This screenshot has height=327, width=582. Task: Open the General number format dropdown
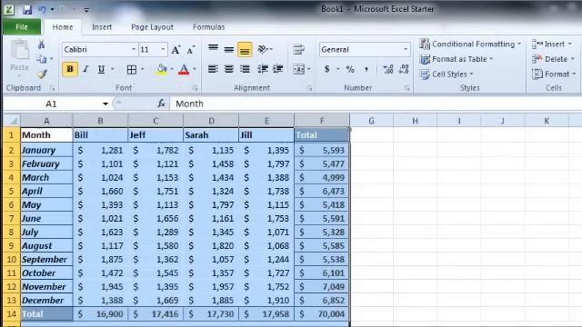pos(406,49)
